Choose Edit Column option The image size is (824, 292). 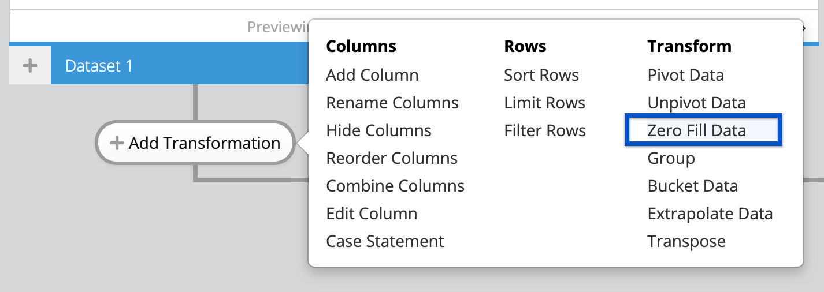pos(372,214)
